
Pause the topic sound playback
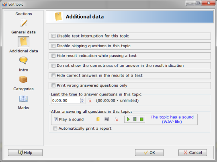(x=135, y=119)
